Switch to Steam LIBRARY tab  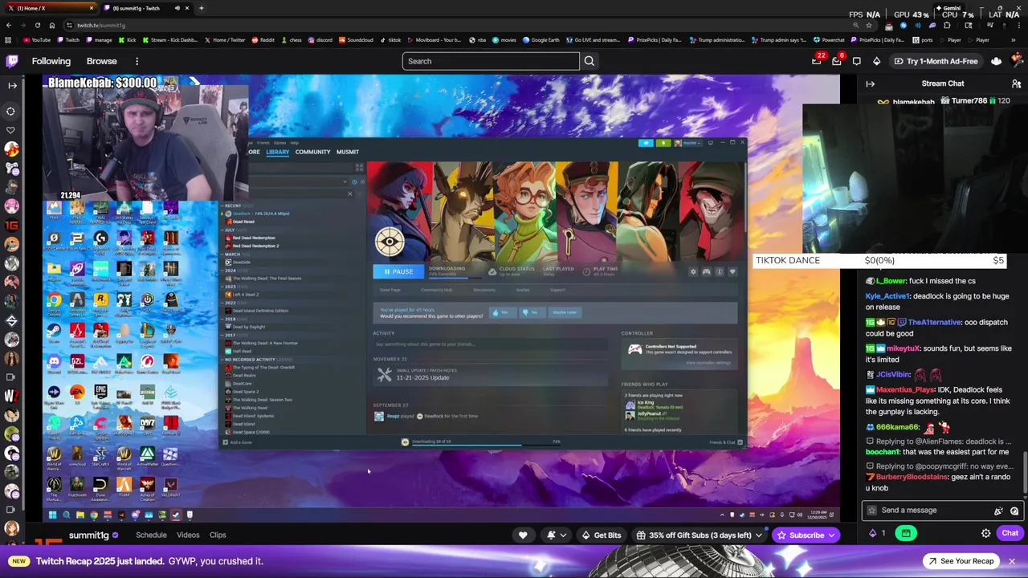[x=277, y=152]
